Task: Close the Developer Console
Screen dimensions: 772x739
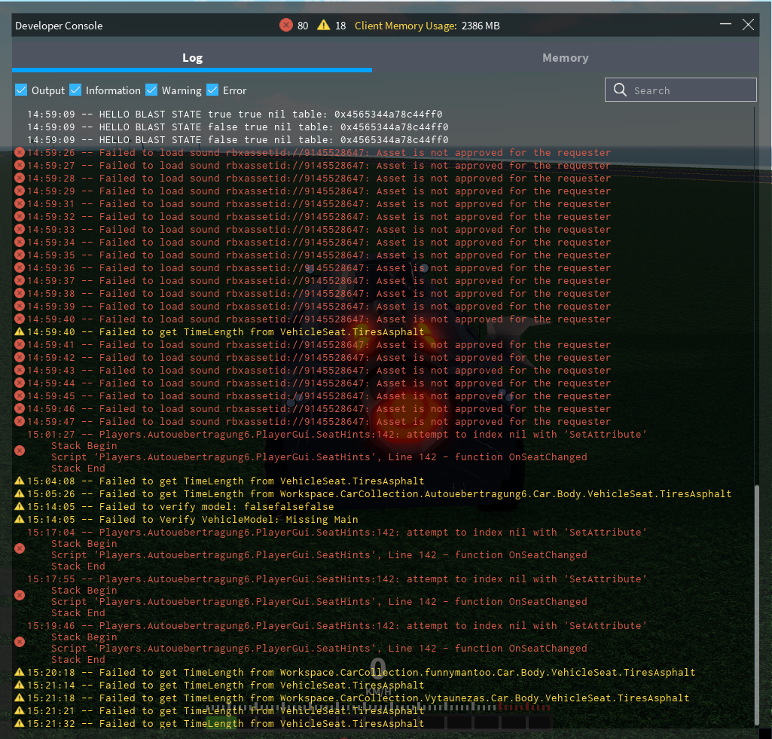Action: click(x=748, y=25)
